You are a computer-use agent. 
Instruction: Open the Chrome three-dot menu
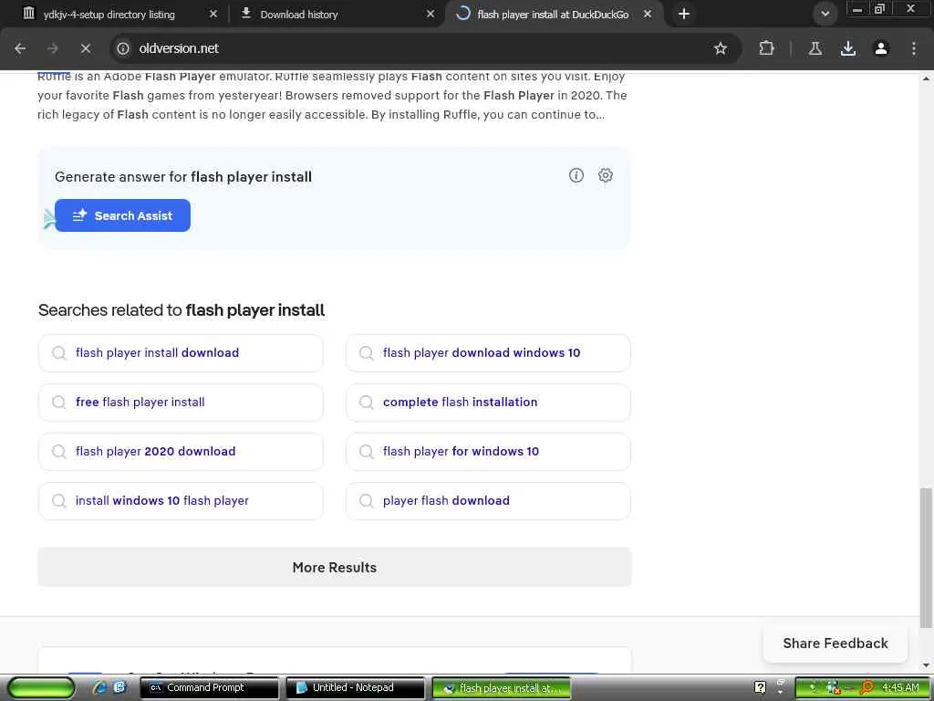914,48
